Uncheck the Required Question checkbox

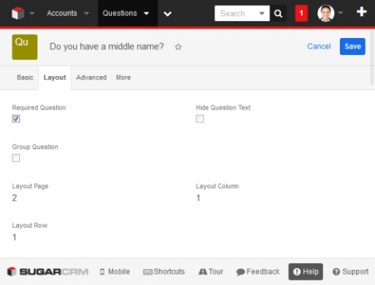coord(16,118)
